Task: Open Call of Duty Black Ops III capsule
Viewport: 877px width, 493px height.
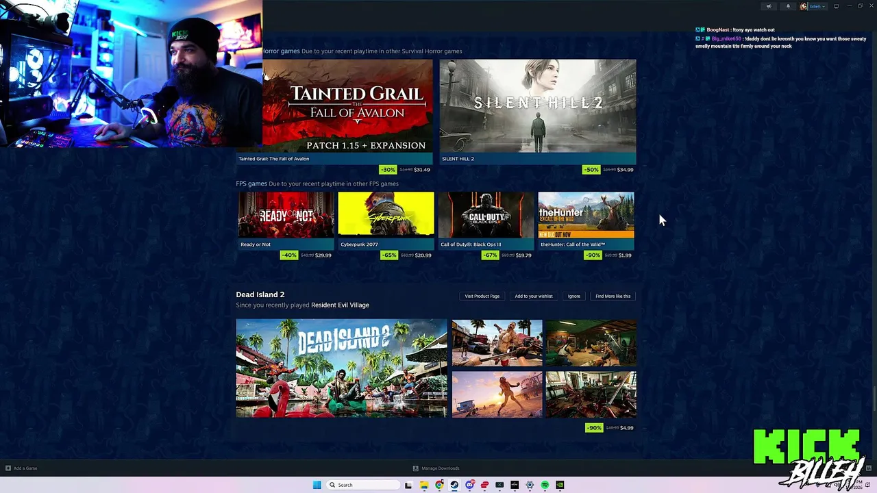Action: coord(486,215)
